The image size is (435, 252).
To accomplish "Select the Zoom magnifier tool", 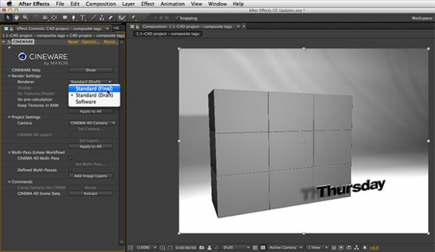I will point(25,17).
